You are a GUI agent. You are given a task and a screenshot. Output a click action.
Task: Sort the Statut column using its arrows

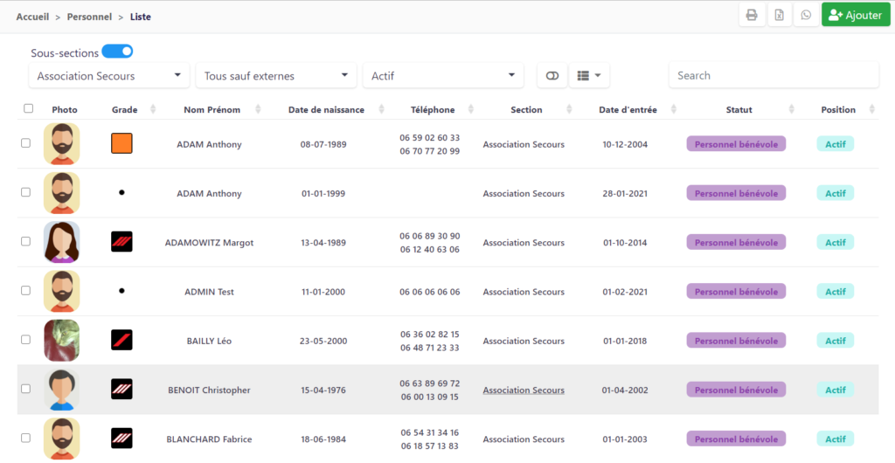[791, 109]
